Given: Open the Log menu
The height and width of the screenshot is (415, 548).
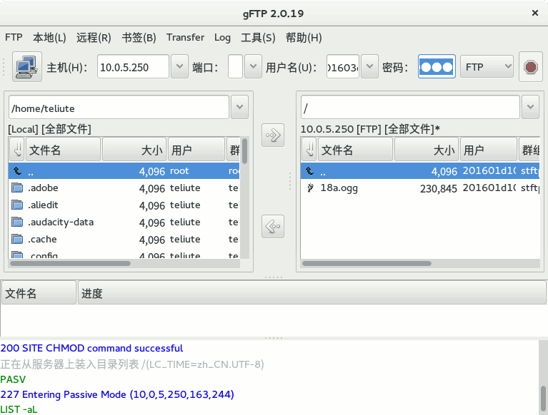Looking at the screenshot, I should coord(222,37).
